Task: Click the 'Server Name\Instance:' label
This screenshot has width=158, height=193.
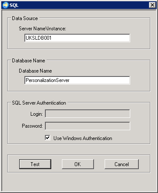Action: click(42, 29)
